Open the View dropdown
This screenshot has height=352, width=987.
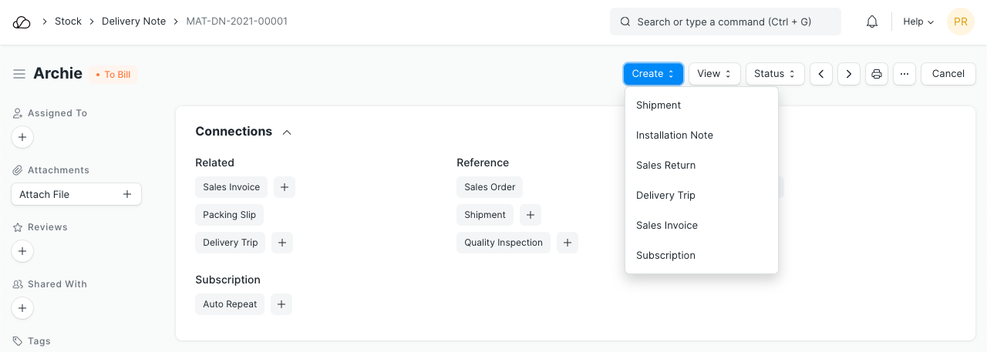[714, 74]
